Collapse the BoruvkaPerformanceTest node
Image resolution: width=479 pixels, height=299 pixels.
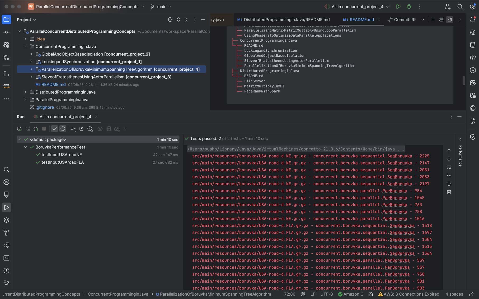coord(25,147)
